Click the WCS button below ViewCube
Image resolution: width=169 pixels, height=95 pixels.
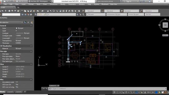(x=165, y=35)
